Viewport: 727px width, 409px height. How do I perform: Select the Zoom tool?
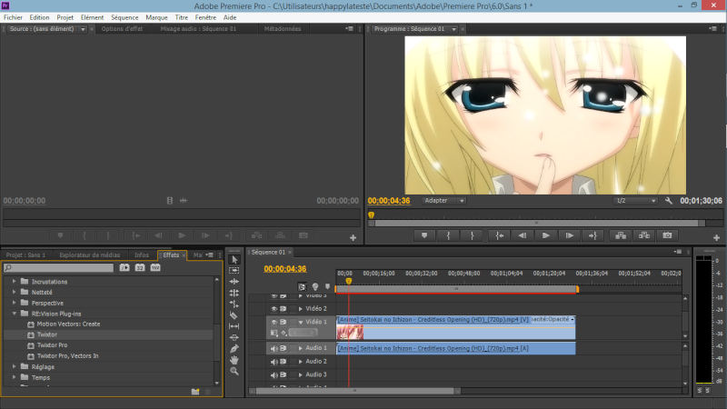pyautogui.click(x=234, y=371)
